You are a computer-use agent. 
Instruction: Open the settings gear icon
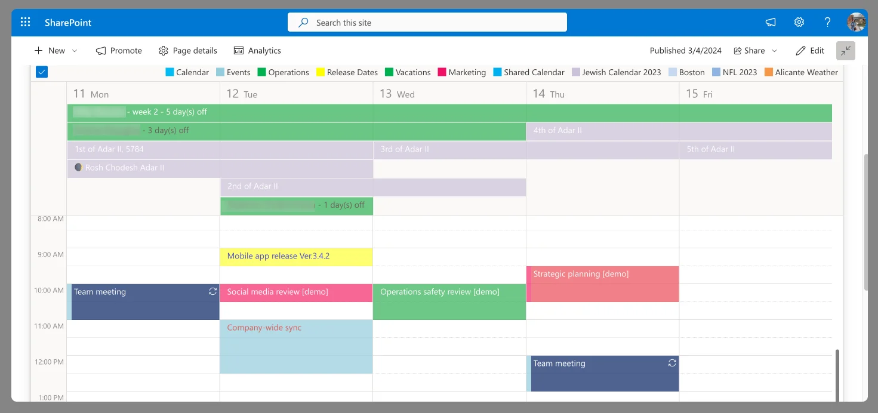[799, 22]
